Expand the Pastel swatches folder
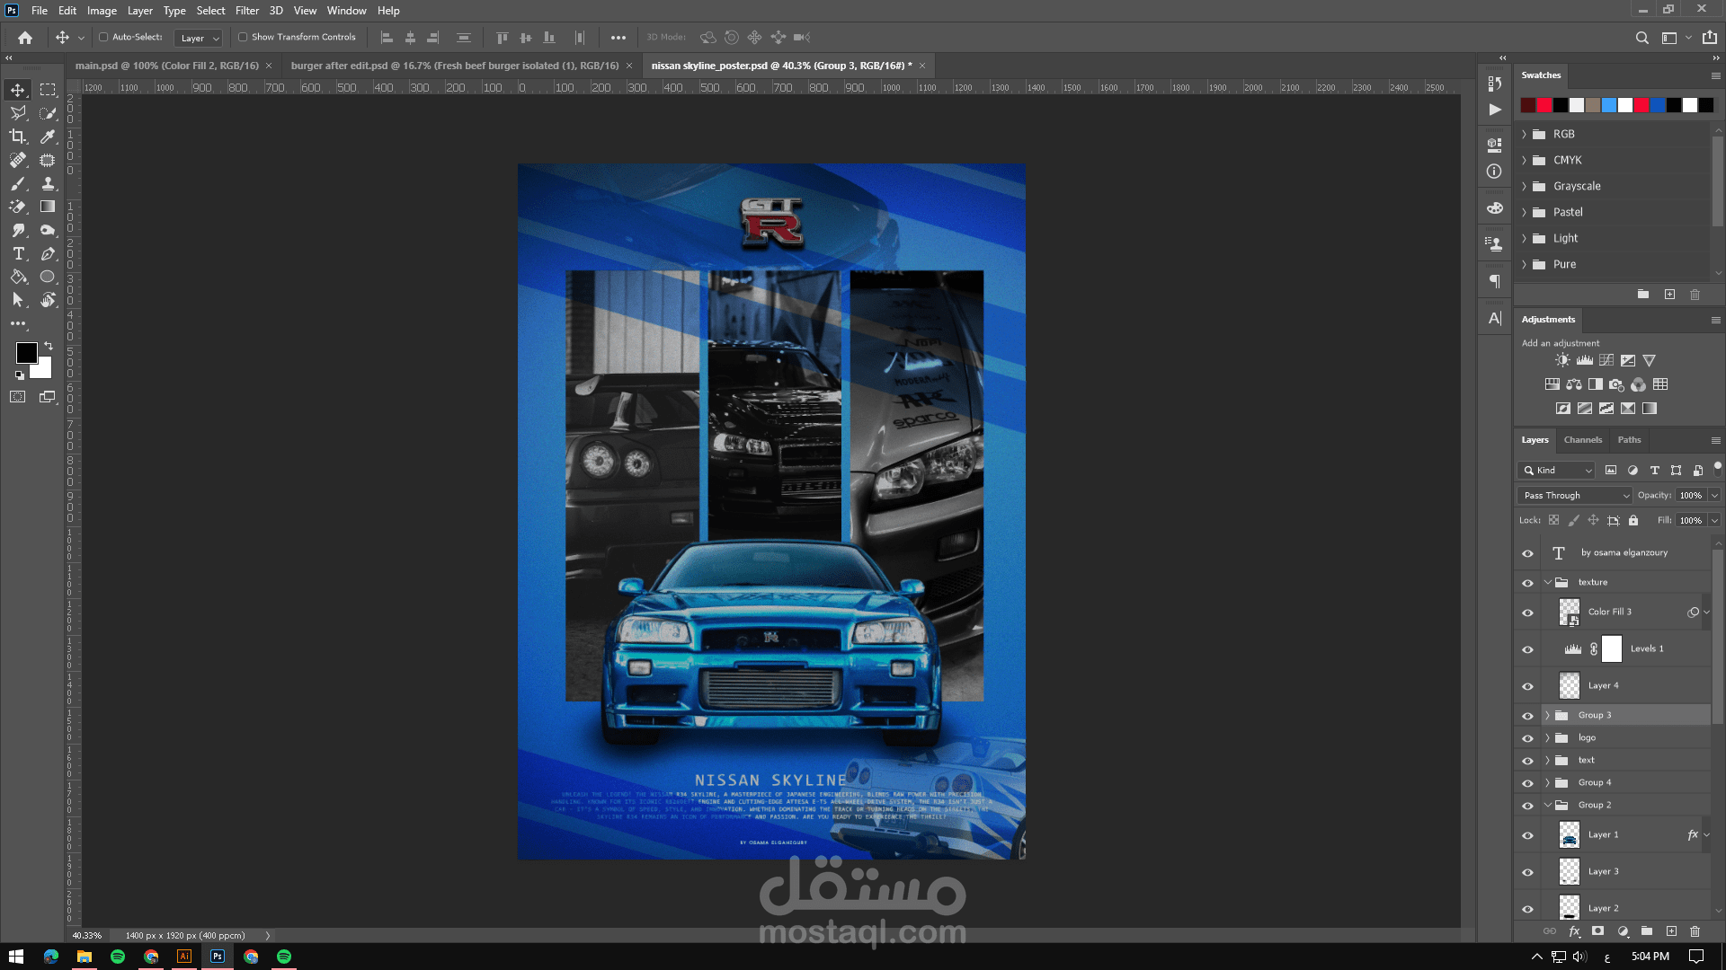 click(x=1525, y=212)
